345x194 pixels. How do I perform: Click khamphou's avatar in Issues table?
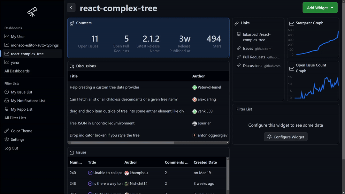click(x=126, y=173)
